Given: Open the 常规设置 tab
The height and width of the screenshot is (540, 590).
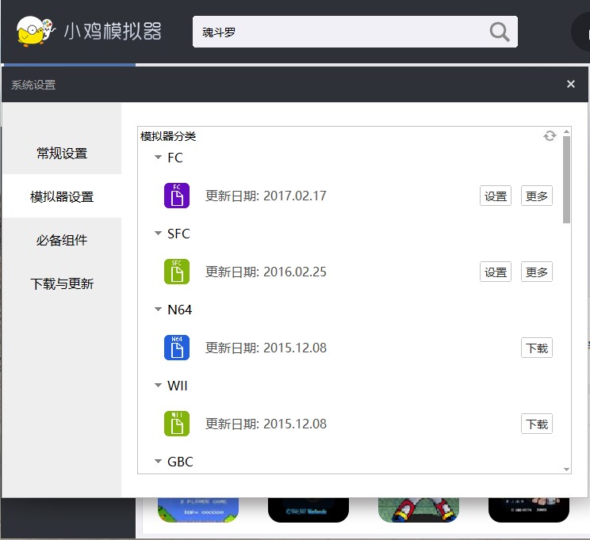Looking at the screenshot, I should click(62, 154).
